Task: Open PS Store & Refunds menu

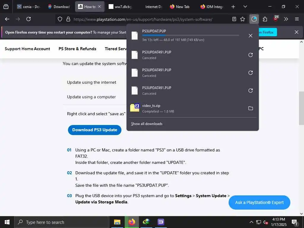Action: click(77, 49)
